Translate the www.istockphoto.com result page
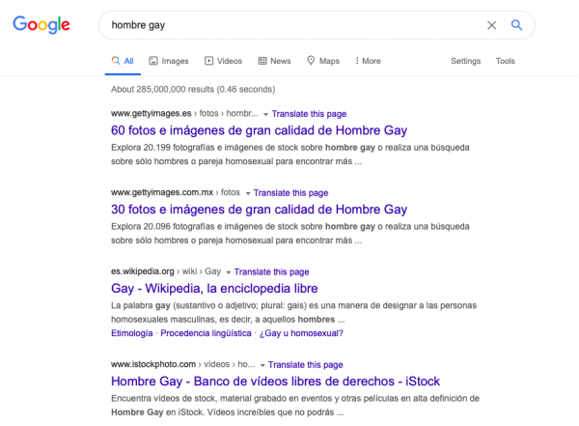The height and width of the screenshot is (426, 579). 305,364
